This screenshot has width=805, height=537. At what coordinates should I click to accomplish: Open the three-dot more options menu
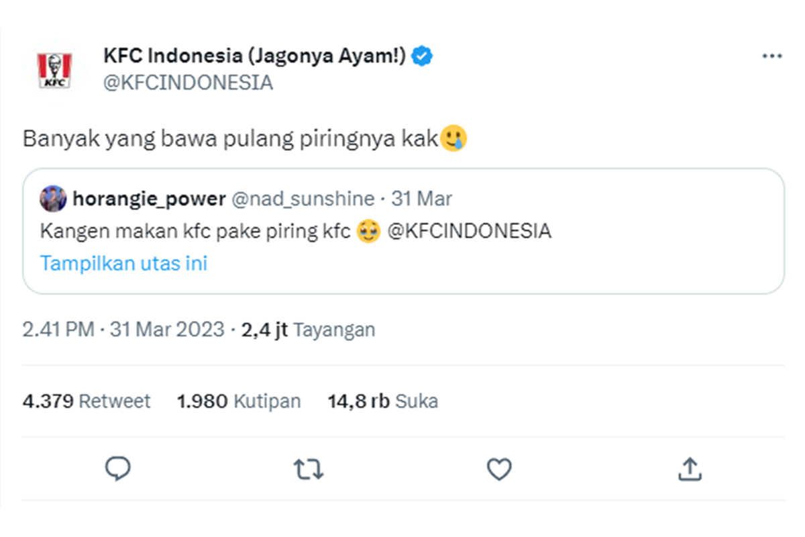click(x=773, y=56)
